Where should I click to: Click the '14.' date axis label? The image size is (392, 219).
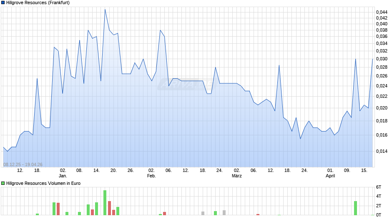96,170
